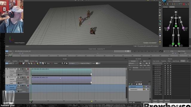Click the red record icon in Story toolbar
The image size is (191, 107).
[20, 63]
